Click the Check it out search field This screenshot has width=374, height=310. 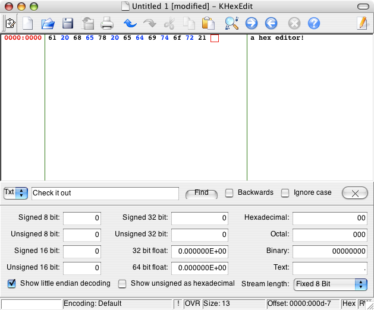pyautogui.click(x=105, y=193)
